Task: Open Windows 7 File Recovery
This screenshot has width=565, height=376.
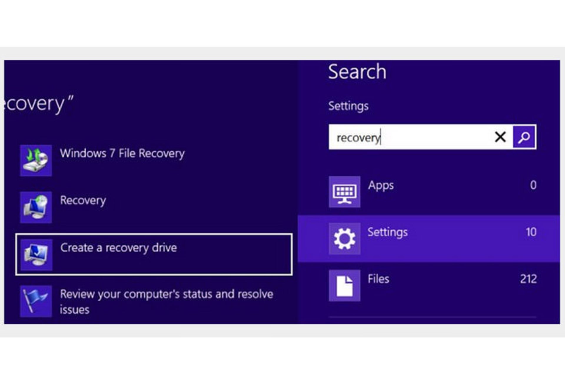Action: click(122, 153)
